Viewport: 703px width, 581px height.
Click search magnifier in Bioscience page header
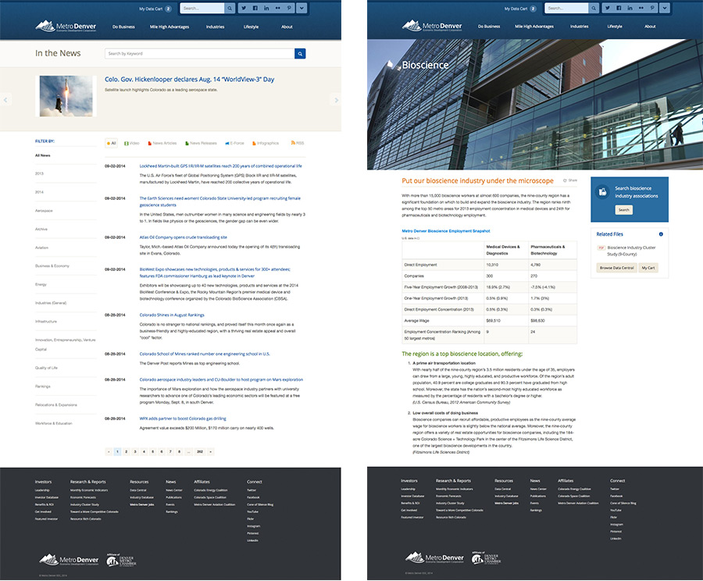594,8
